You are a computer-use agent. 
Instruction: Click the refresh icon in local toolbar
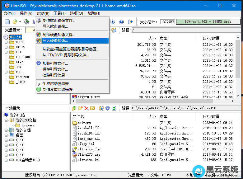pyautogui.click(x=114, y=108)
